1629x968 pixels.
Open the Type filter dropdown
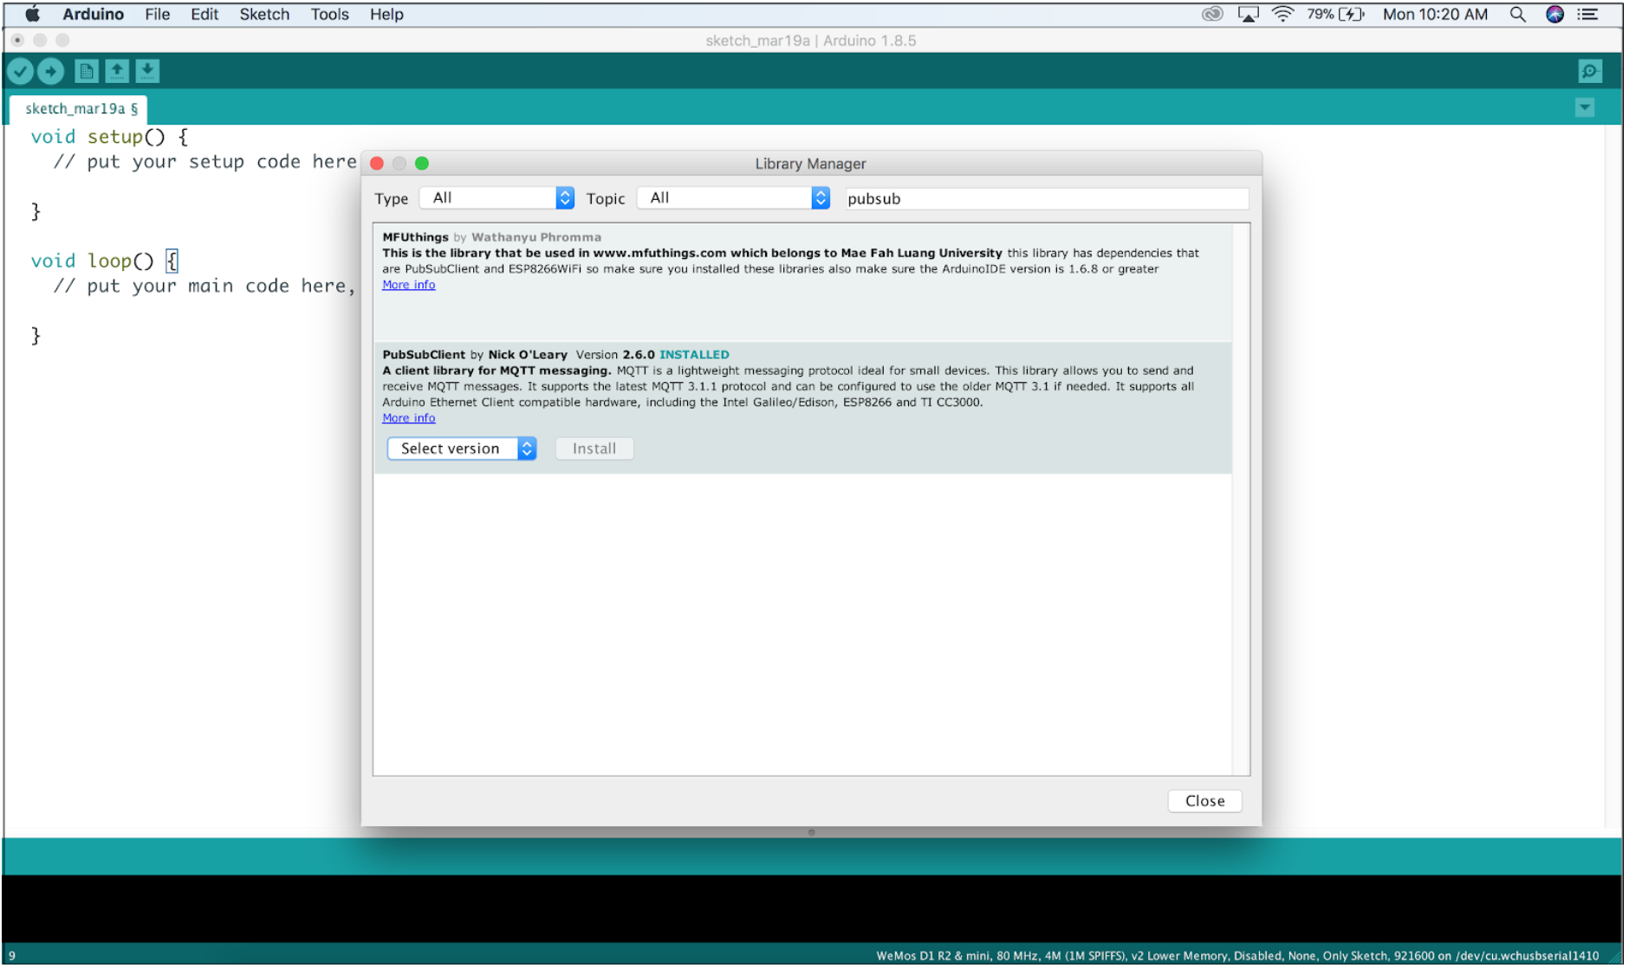(496, 198)
